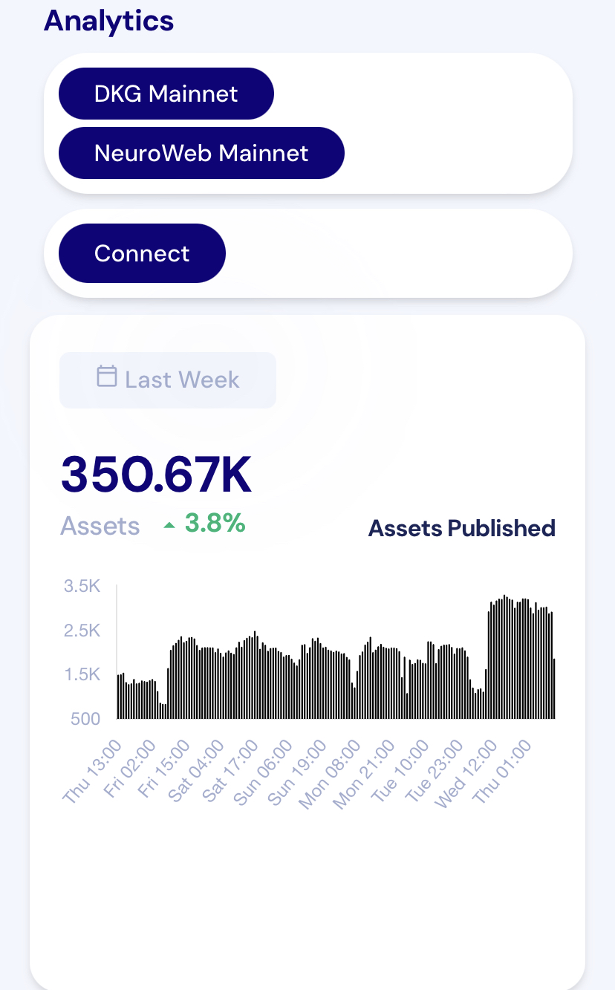Viewport: 615px width, 990px height.
Task: Click the Sun 19:00 x-axis label
Action: click(x=296, y=773)
